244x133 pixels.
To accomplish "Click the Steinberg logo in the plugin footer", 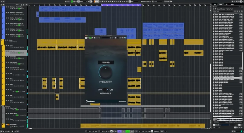I will [x=91, y=101].
